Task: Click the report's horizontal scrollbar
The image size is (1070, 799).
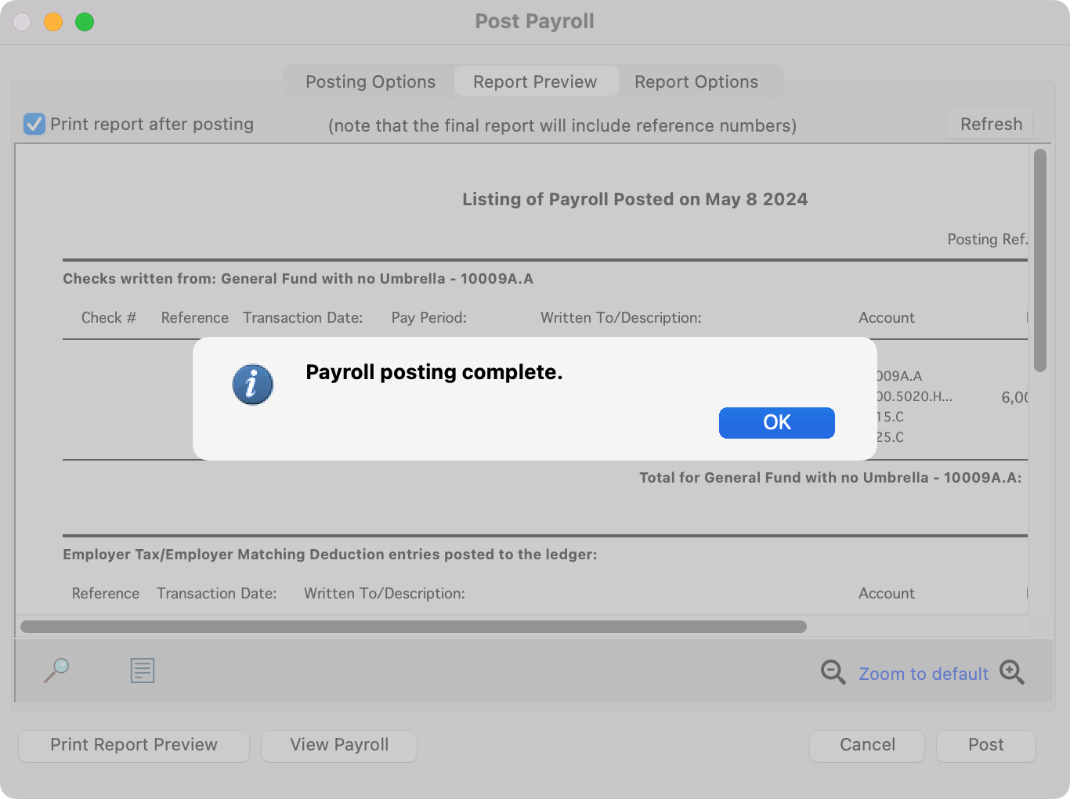Action: tap(413, 627)
